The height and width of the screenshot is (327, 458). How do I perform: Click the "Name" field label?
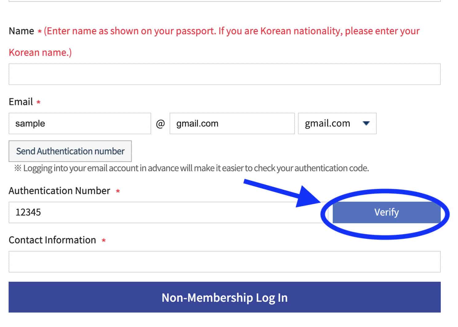21,31
